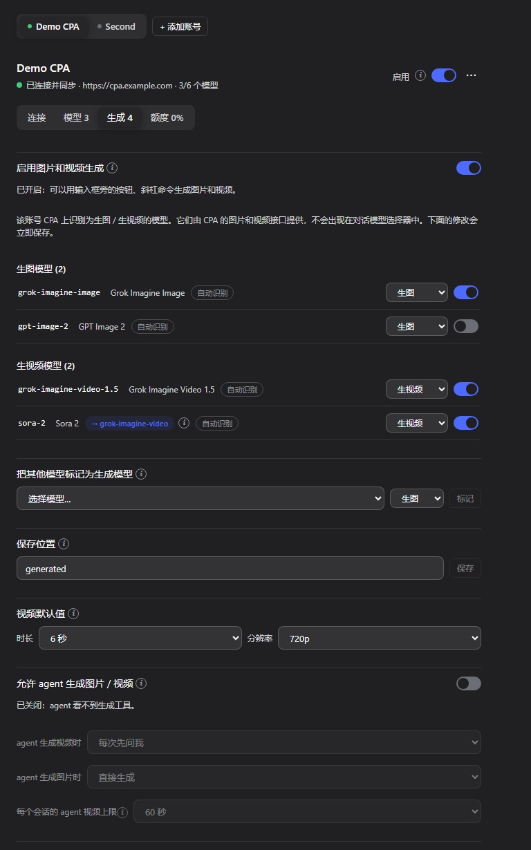Click the 标记 button
The height and width of the screenshot is (850, 531).
click(465, 498)
